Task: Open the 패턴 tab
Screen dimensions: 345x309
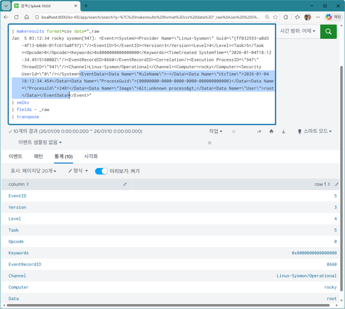Action: pos(39,157)
